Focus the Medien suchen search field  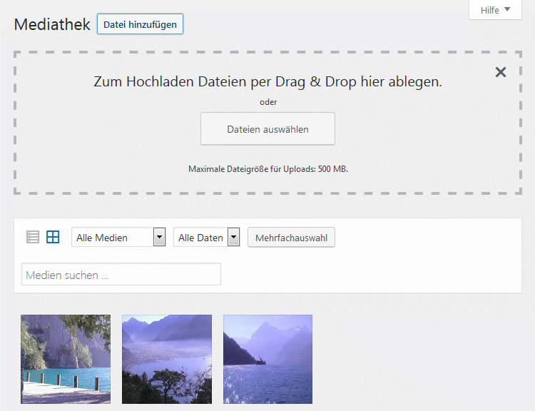tap(121, 275)
